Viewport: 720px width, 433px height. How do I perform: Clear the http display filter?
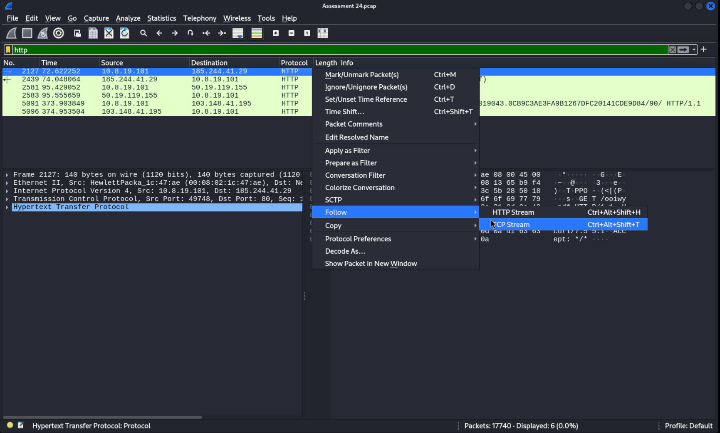pos(673,49)
